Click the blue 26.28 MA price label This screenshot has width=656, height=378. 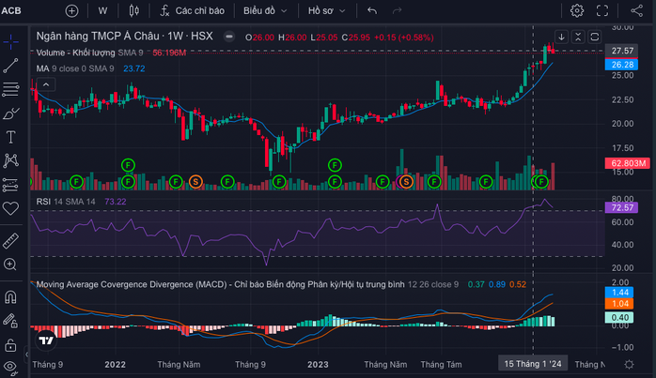622,65
